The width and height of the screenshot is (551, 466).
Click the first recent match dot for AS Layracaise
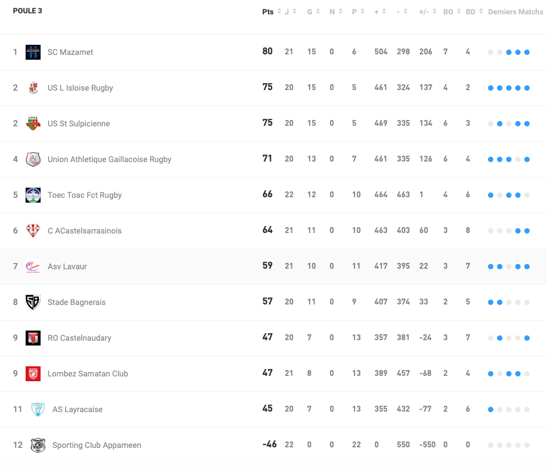coord(491,409)
